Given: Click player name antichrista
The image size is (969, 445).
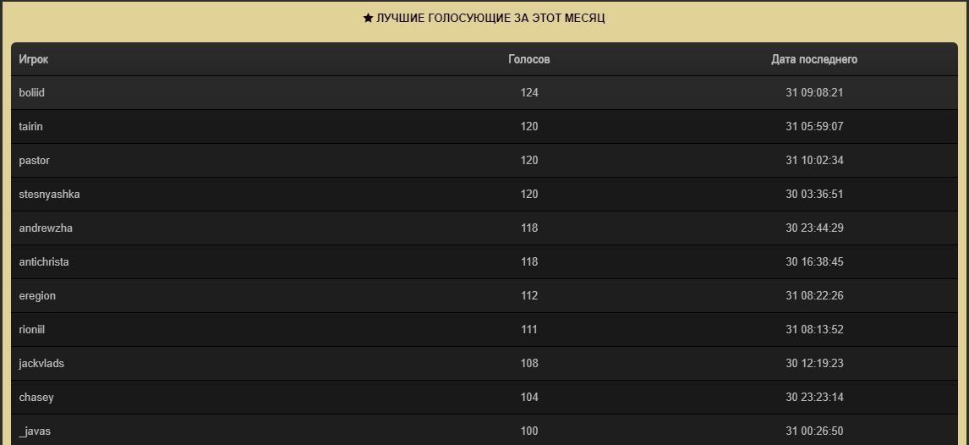Looking at the screenshot, I should (44, 262).
